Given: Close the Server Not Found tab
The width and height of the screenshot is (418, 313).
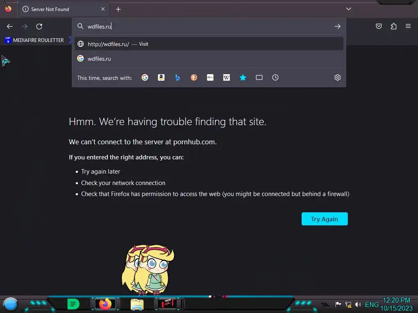Looking at the screenshot, I should 103,9.
